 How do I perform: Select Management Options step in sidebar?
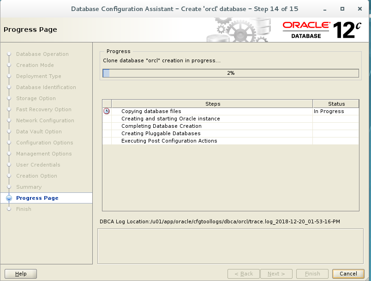(x=44, y=154)
